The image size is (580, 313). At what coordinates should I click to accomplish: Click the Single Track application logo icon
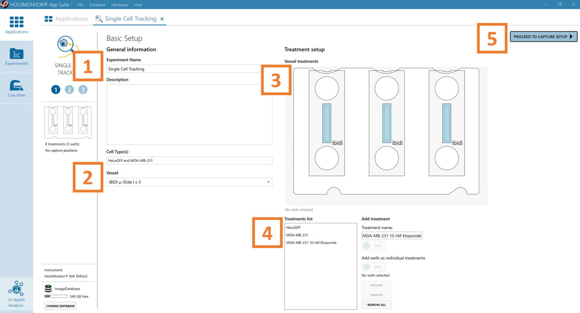point(66,45)
